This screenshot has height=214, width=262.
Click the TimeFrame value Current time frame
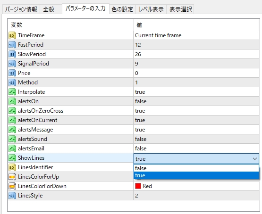tap(158, 35)
